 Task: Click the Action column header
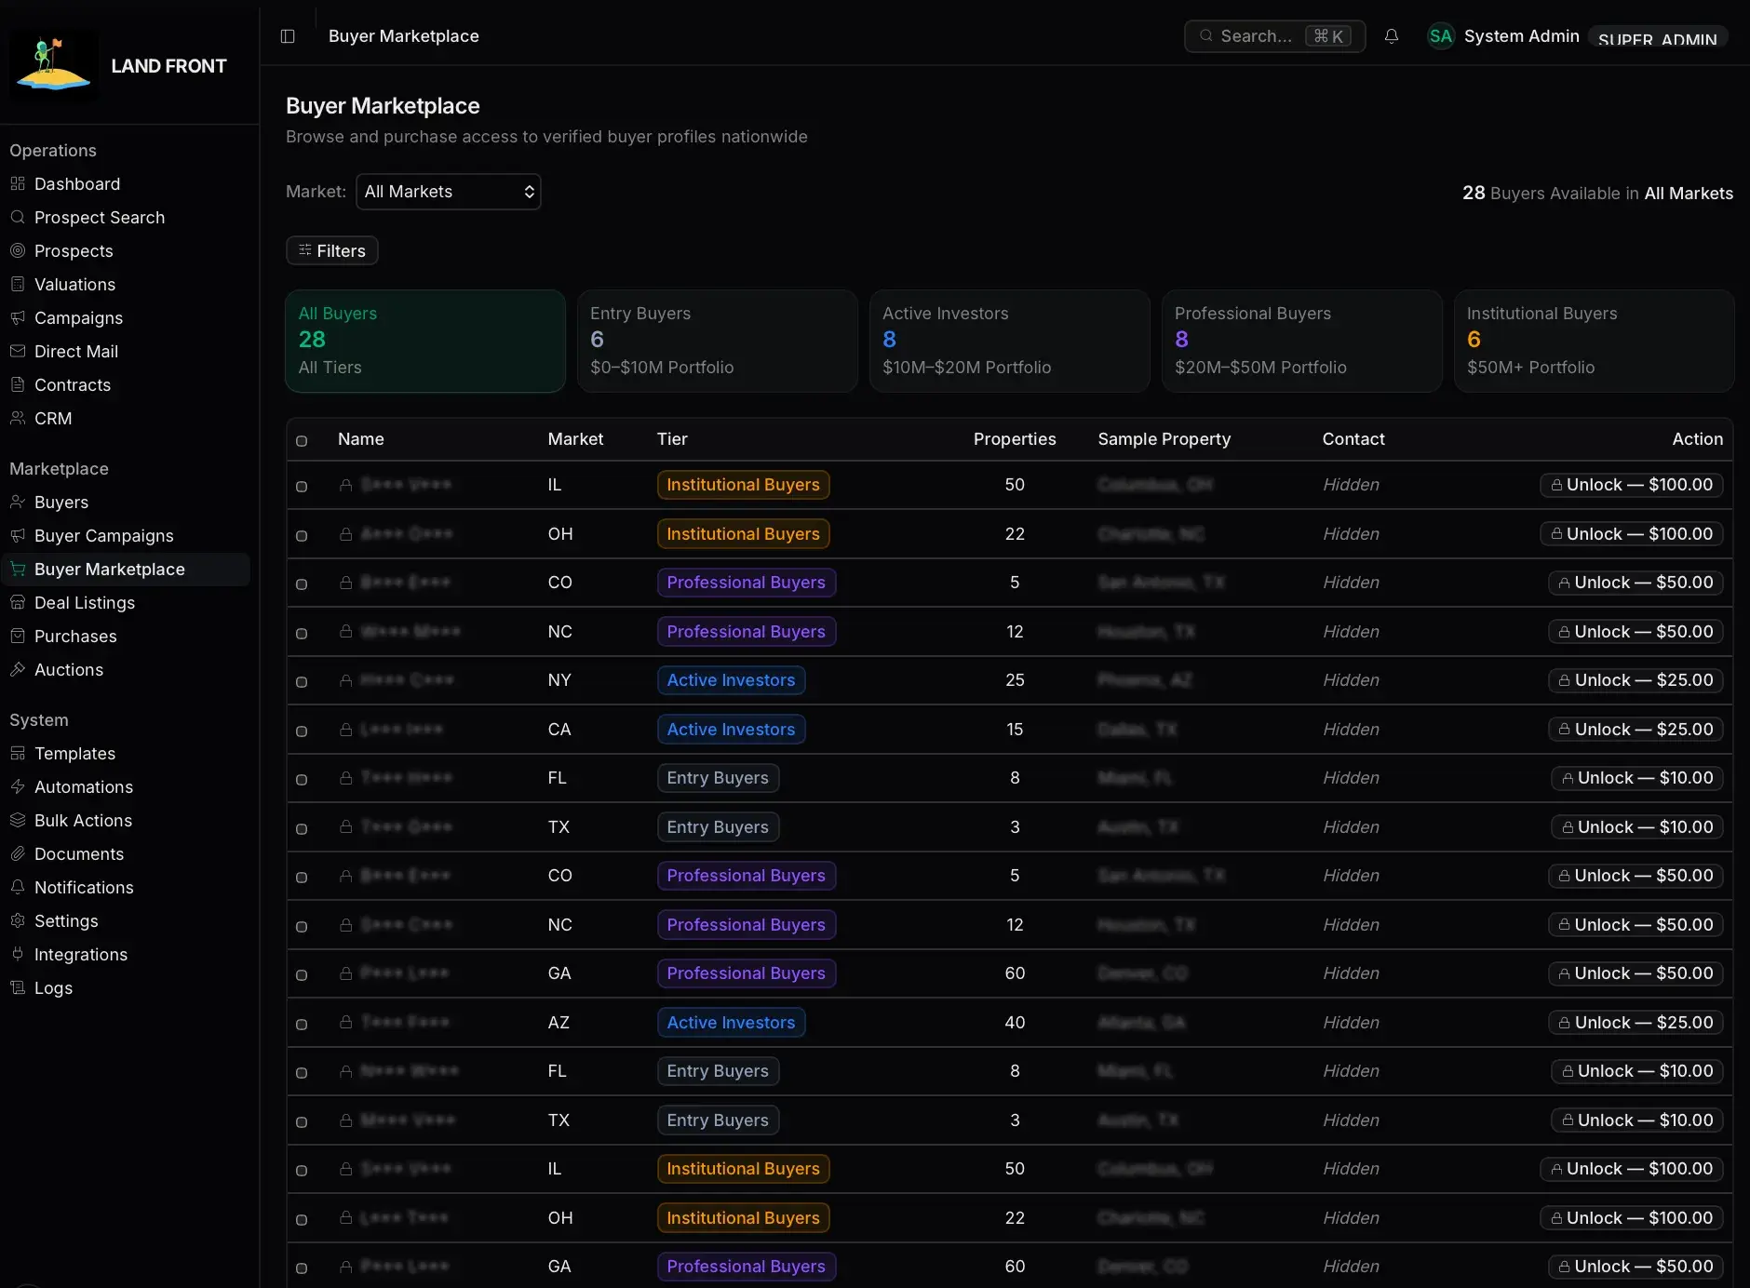click(1697, 439)
